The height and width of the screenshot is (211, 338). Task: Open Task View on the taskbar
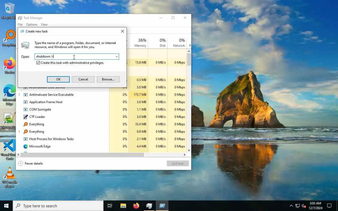pyautogui.click(x=110, y=206)
